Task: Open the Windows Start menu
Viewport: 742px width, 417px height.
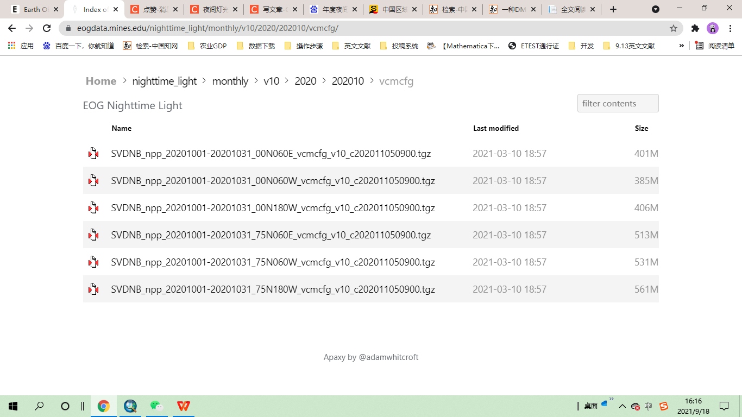Action: [x=13, y=406]
